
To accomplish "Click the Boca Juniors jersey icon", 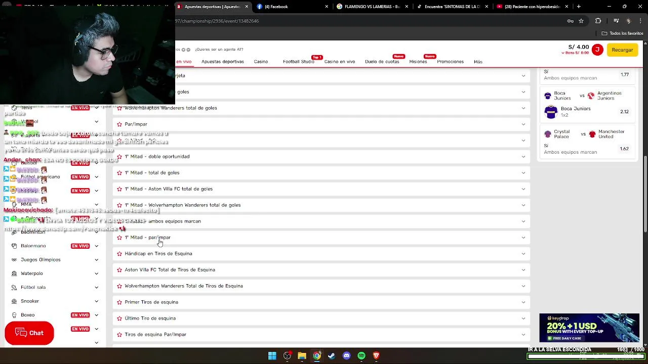I will (x=551, y=112).
